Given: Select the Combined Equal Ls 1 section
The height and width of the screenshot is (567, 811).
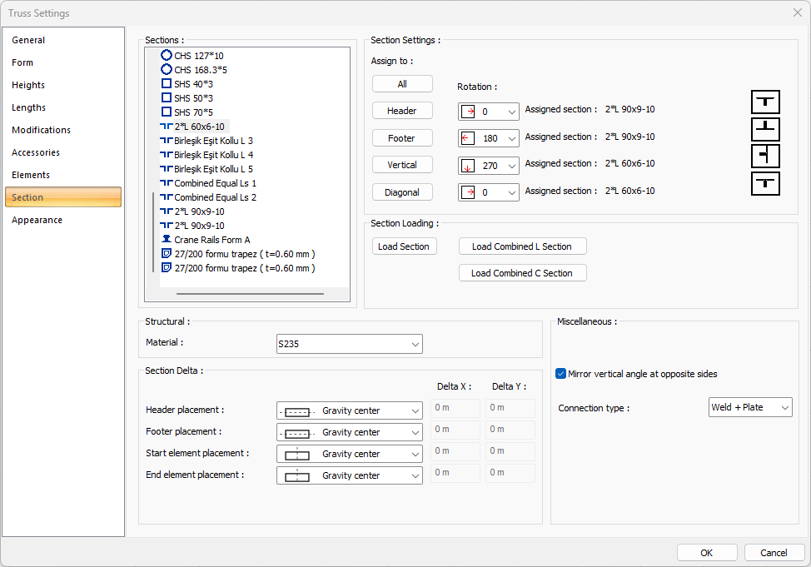Looking at the screenshot, I should pyautogui.click(x=215, y=183).
